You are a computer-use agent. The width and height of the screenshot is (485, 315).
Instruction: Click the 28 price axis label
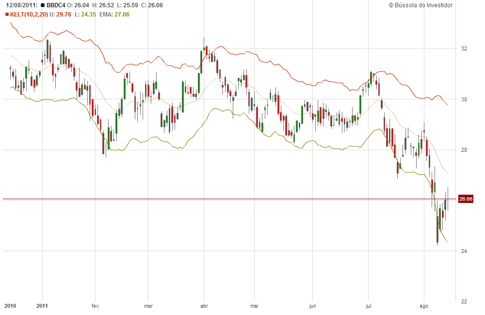(464, 150)
